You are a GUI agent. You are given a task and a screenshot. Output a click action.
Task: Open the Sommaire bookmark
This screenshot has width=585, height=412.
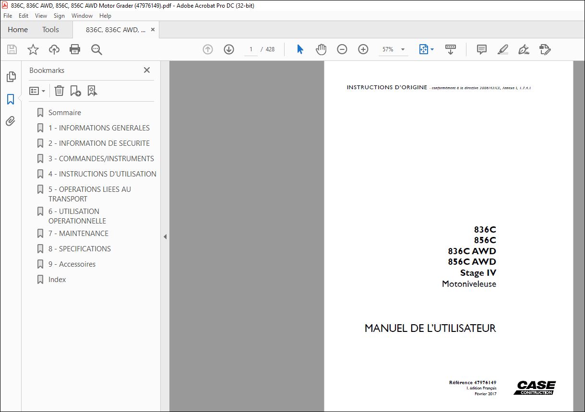pyautogui.click(x=65, y=113)
